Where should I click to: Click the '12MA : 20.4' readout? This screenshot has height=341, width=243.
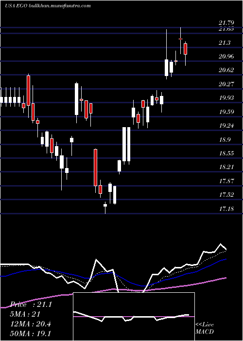coord(31,324)
